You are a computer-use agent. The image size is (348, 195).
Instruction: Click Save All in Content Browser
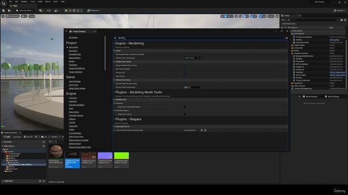click(x=28, y=137)
